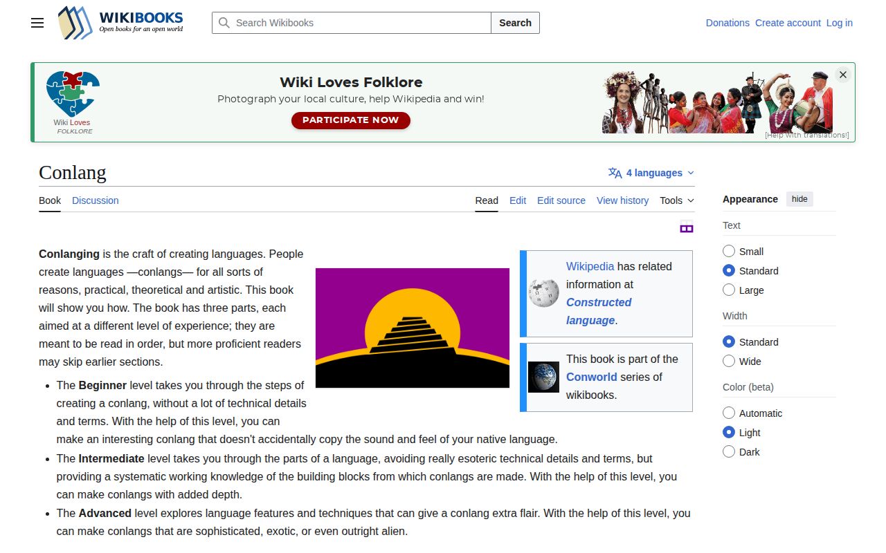This screenshot has width=886, height=553.
Task: Open the Tools dropdown
Action: [x=676, y=200]
